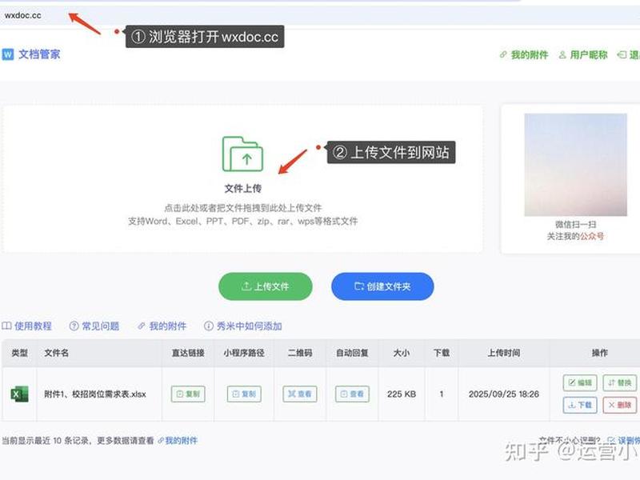View 自动回复 for the xlsx file
640x480 pixels.
[x=352, y=394]
